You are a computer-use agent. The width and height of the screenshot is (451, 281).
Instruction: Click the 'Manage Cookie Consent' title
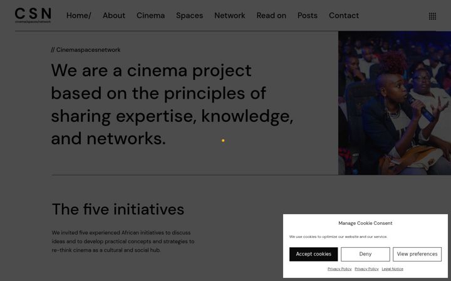coord(365,223)
